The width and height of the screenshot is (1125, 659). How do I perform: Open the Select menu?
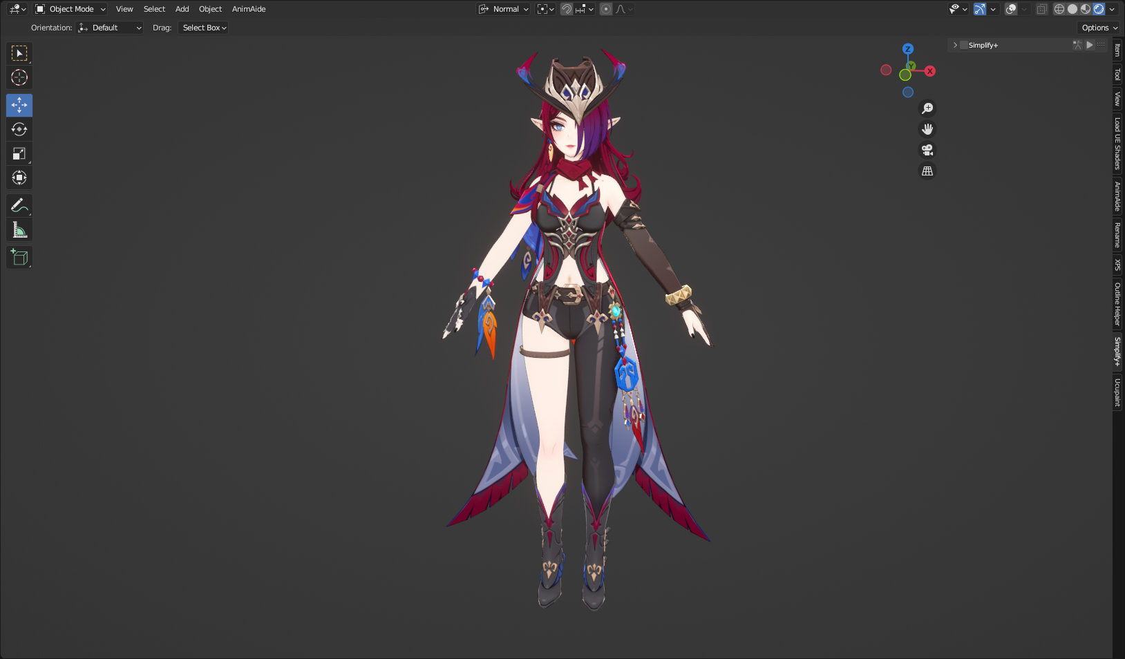click(154, 9)
